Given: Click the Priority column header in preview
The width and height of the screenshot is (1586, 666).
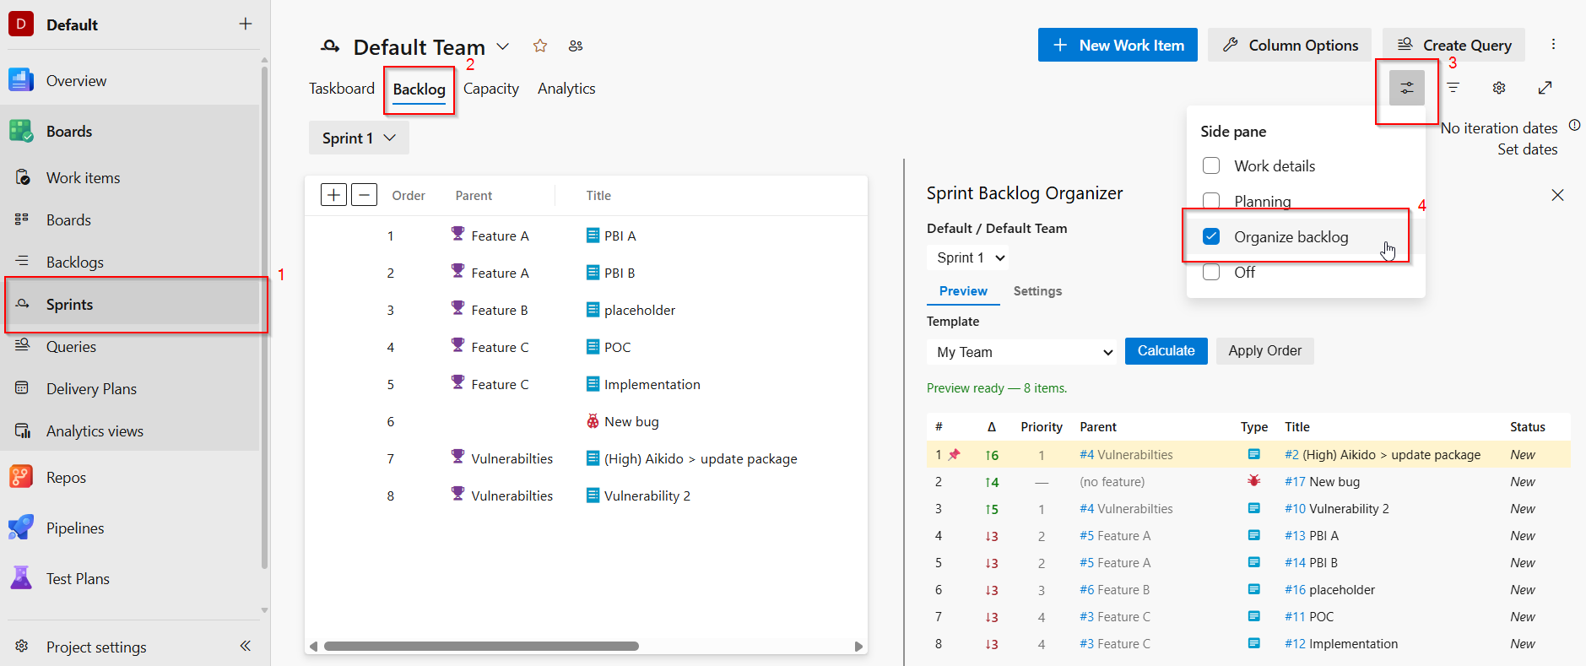Looking at the screenshot, I should pyautogui.click(x=1041, y=426).
